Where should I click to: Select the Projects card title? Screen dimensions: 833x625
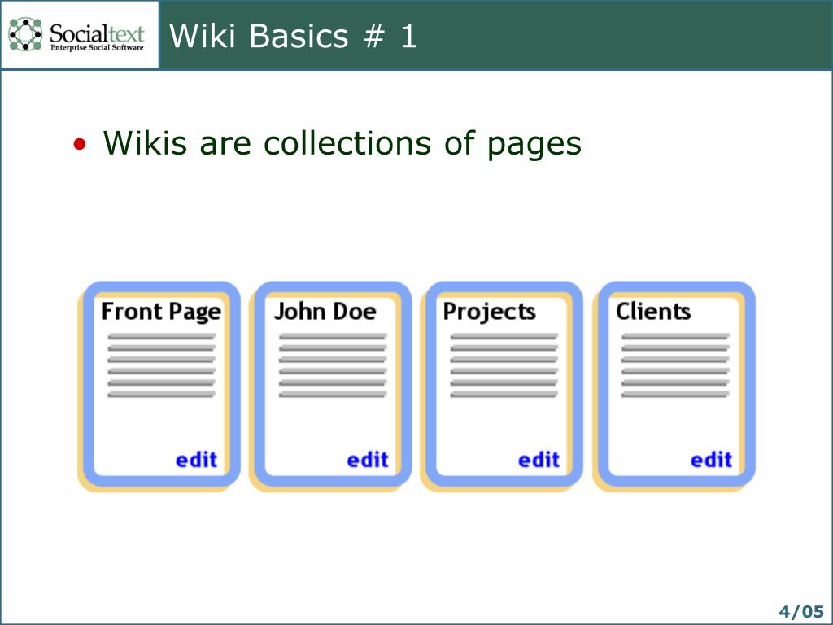click(489, 312)
